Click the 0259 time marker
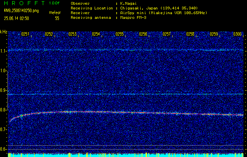The image size is (247, 157). point(214,34)
